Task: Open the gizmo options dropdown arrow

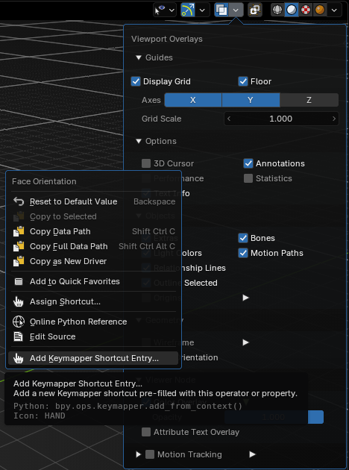Action: pyautogui.click(x=203, y=10)
